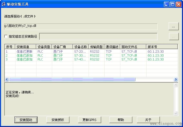Image resolution: width=183 pixels, height=127 pixels.
Task: Minimize the 驱动安装工具 window
Action: click(x=166, y=4)
